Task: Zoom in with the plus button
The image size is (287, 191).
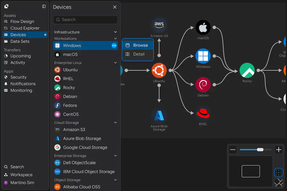Action: point(279,150)
